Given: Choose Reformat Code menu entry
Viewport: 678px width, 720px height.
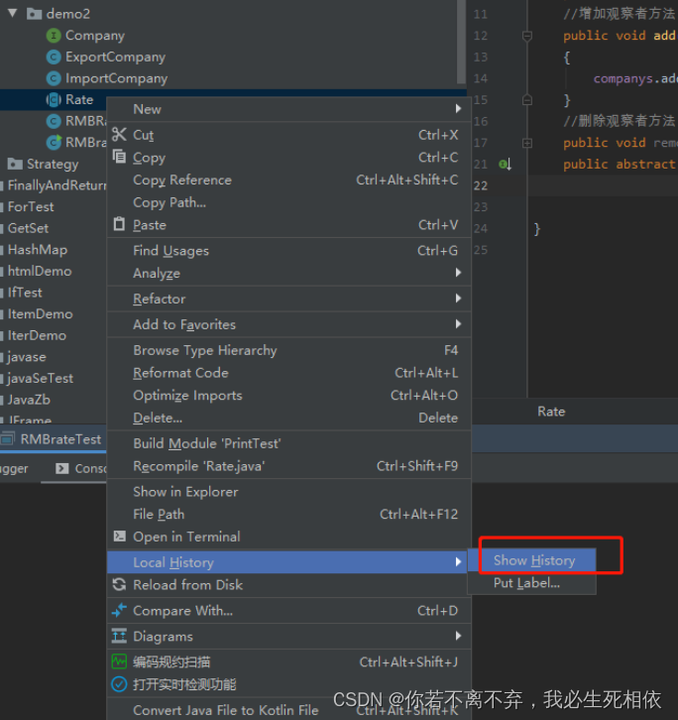Looking at the screenshot, I should [289, 373].
